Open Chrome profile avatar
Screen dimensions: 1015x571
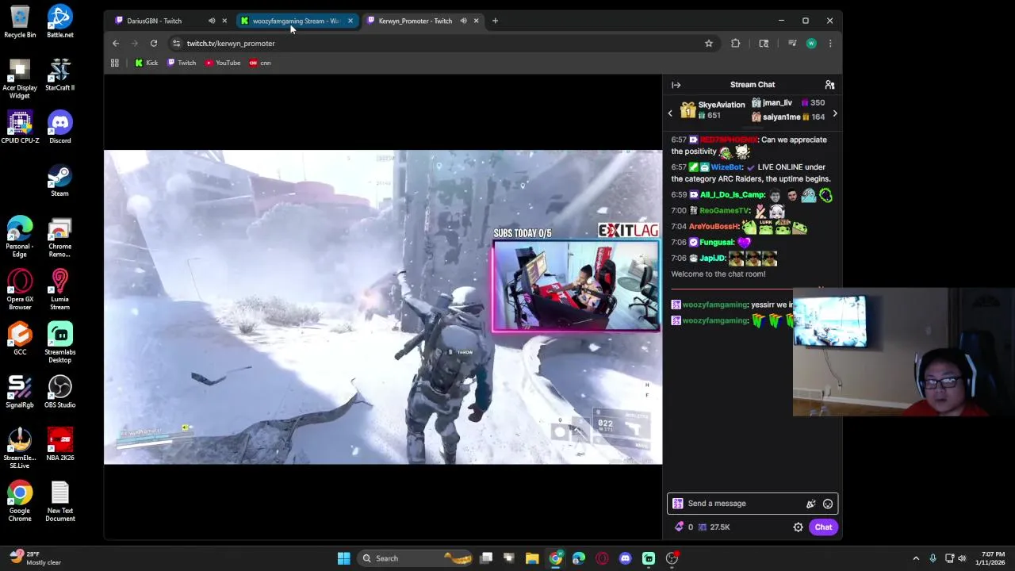[811, 44]
